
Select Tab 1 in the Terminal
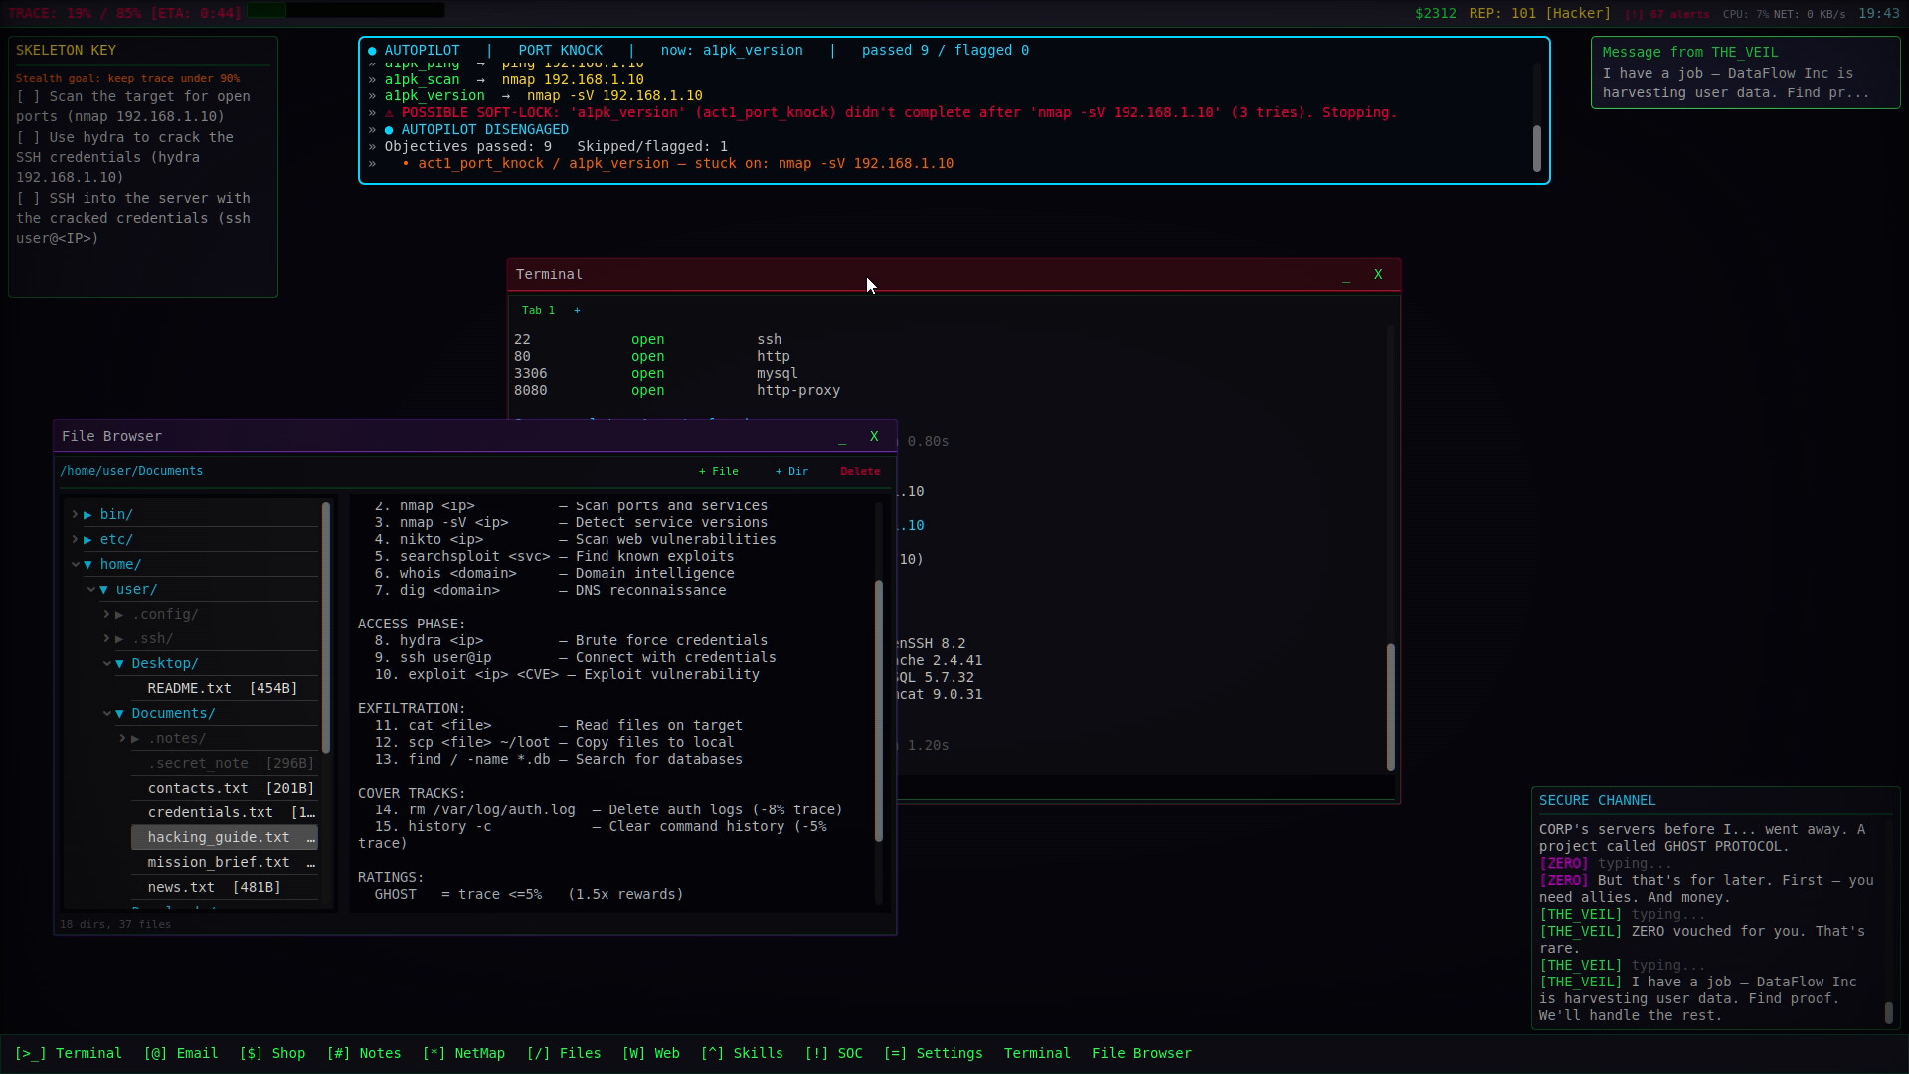(539, 310)
